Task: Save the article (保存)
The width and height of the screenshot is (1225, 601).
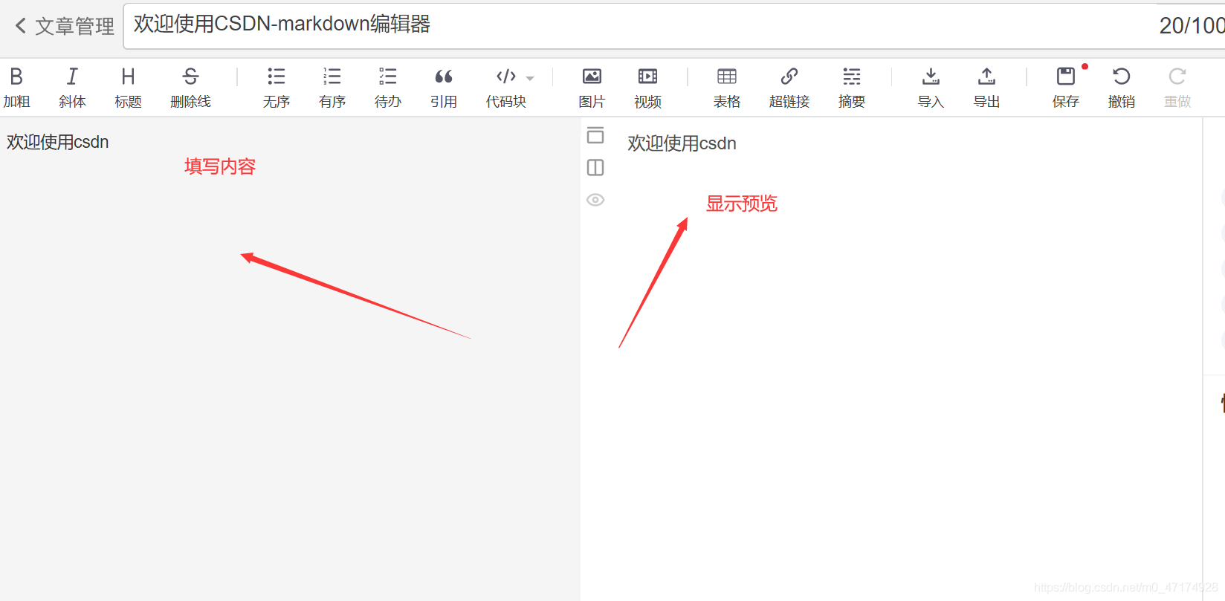Action: pos(1065,88)
